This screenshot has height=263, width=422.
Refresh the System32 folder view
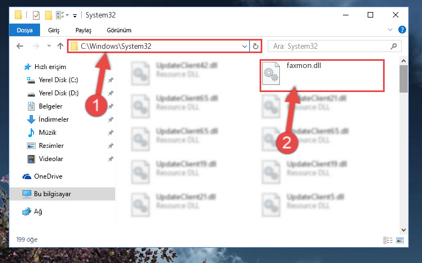click(x=256, y=46)
